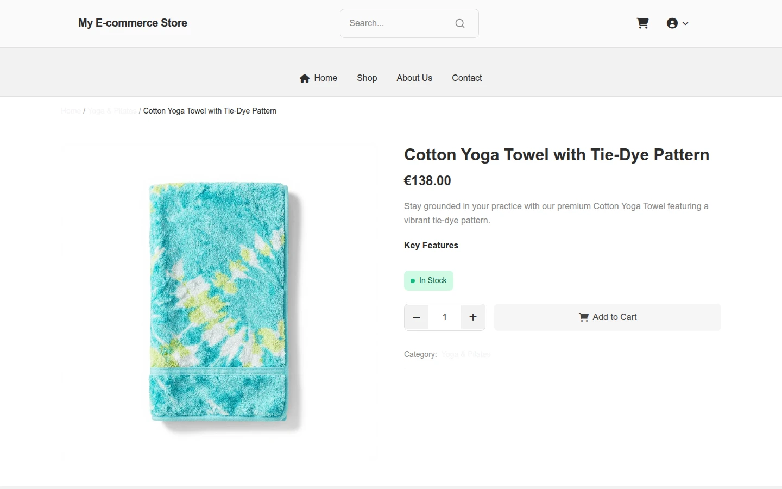Image resolution: width=782 pixels, height=489 pixels.
Task: Open the user account dropdown
Action: 677,23
